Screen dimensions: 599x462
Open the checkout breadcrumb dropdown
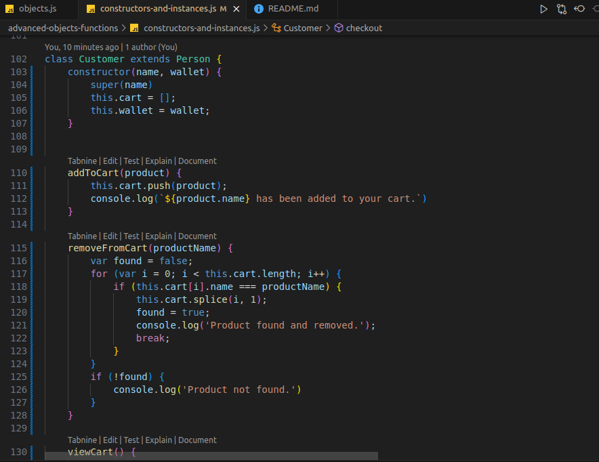pyautogui.click(x=364, y=28)
